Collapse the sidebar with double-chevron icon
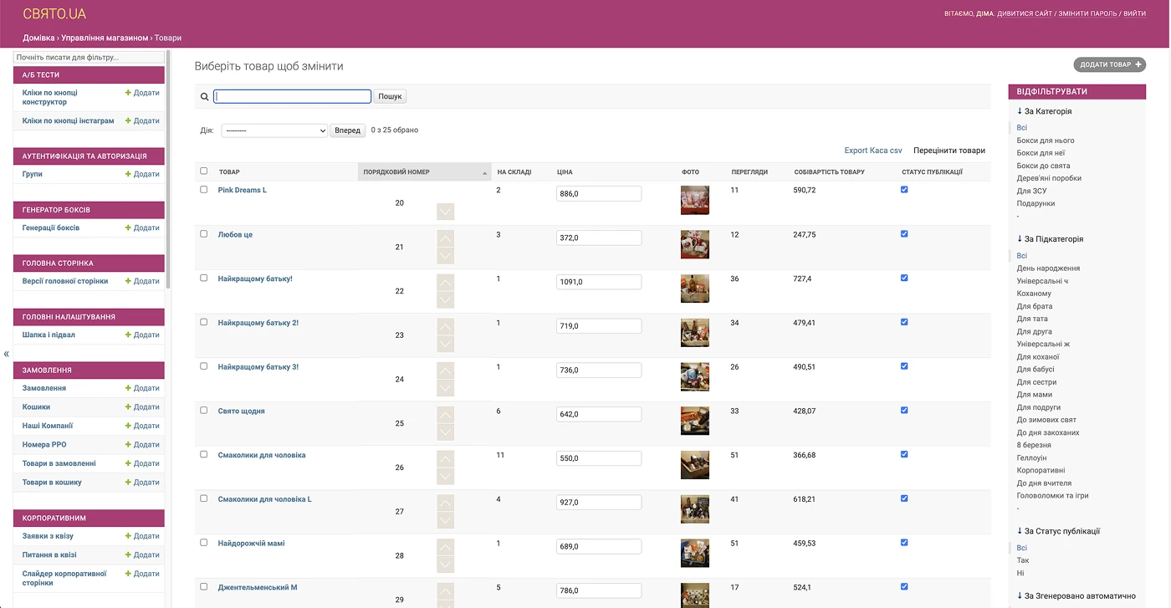The image size is (1171, 608). [x=7, y=354]
